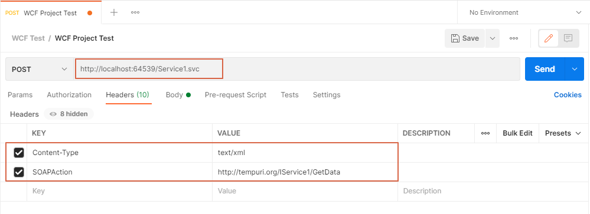Image resolution: width=590 pixels, height=214 pixels.
Task: Uncheck the SOAPAction header checkbox
Action: coord(19,172)
